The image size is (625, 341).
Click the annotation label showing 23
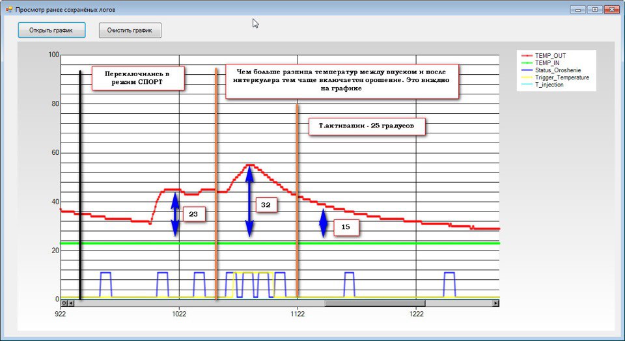tap(193, 213)
